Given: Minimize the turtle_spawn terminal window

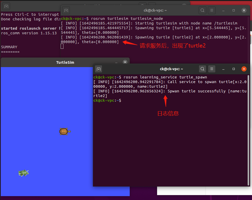Looking at the screenshot, I should click(223, 69).
